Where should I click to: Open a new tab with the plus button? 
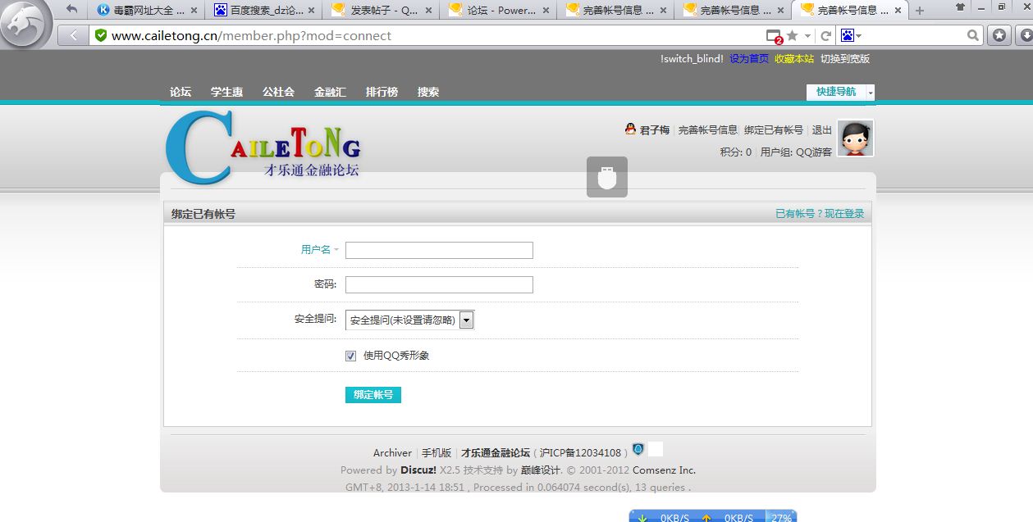click(x=919, y=11)
